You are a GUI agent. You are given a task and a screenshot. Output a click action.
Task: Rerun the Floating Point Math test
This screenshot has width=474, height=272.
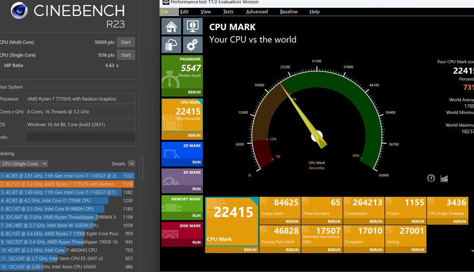tap(292, 250)
